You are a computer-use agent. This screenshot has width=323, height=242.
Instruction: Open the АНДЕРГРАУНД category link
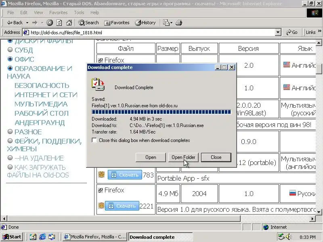pyautogui.click(x=40, y=123)
